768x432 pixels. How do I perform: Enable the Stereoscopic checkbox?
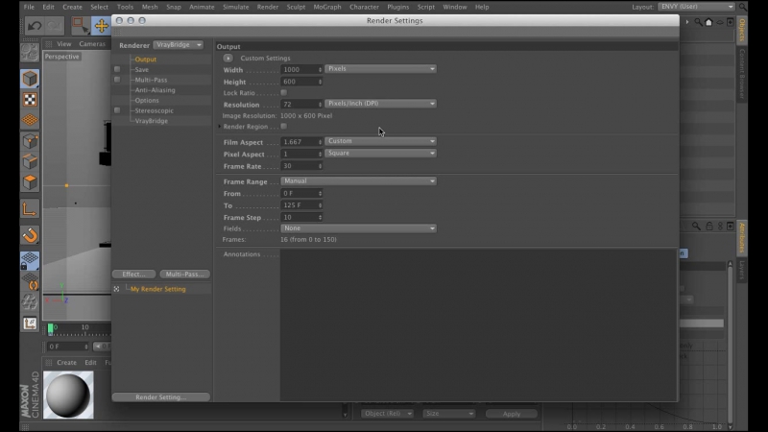tap(117, 110)
